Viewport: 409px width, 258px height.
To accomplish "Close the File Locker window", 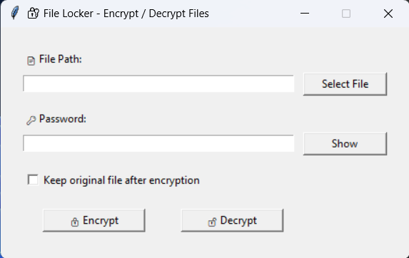I will coord(388,14).
